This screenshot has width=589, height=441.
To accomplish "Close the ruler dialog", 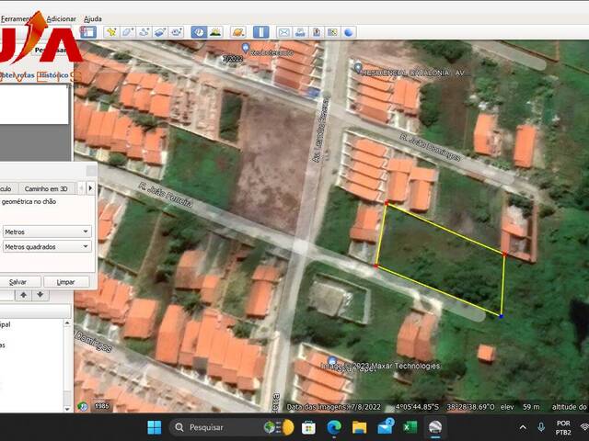I will (91, 171).
